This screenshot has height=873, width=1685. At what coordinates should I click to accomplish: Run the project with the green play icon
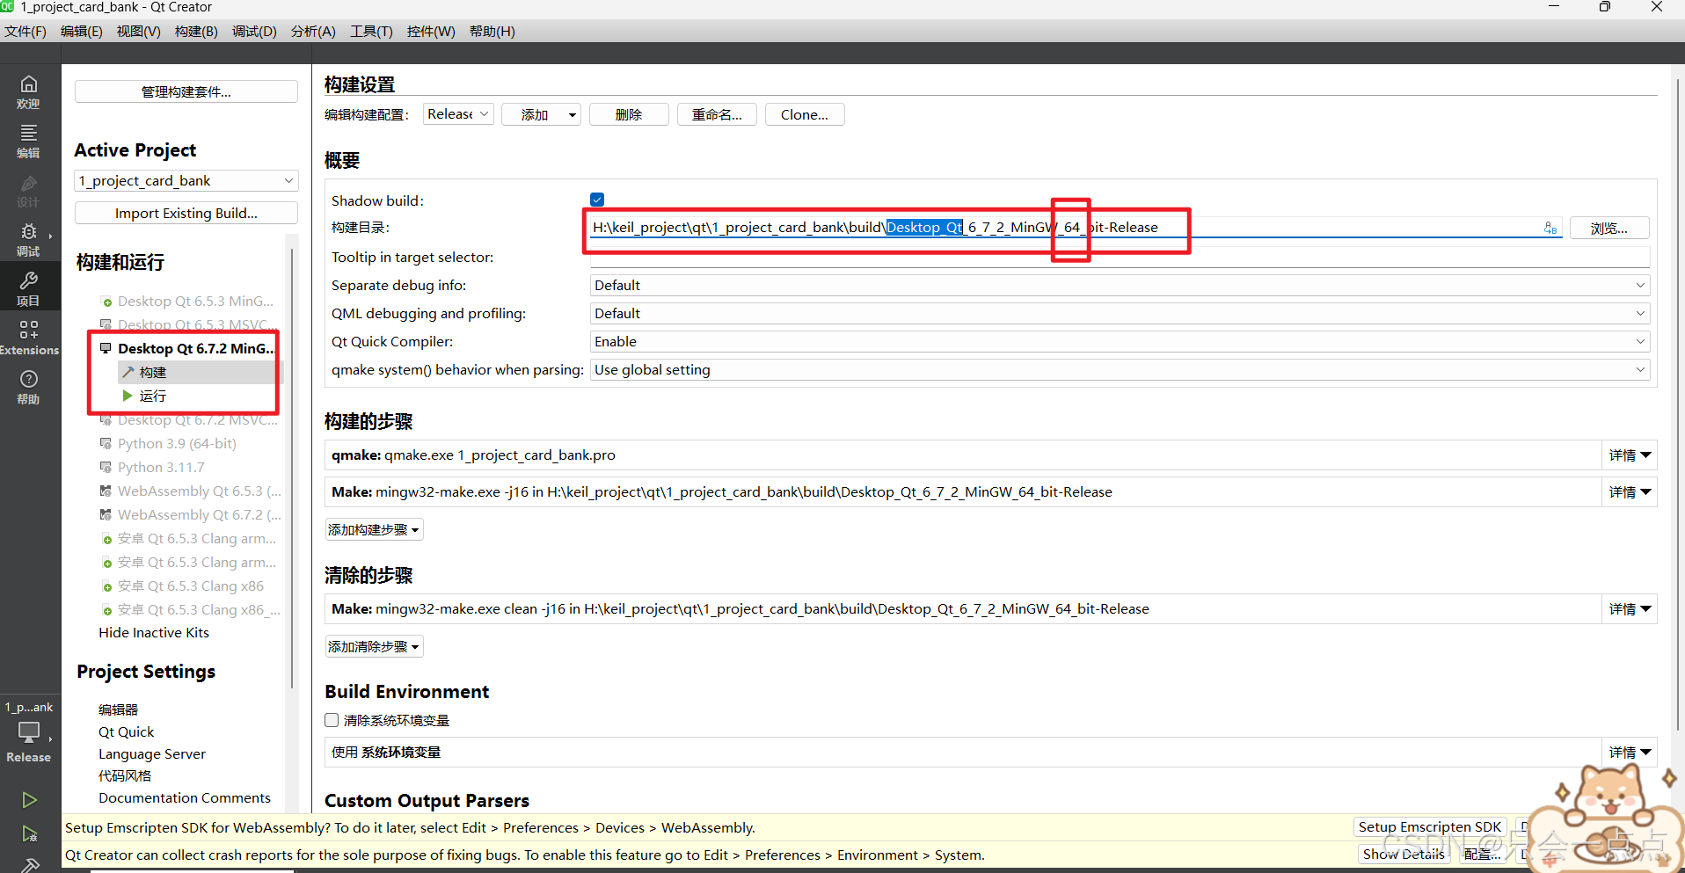29,799
